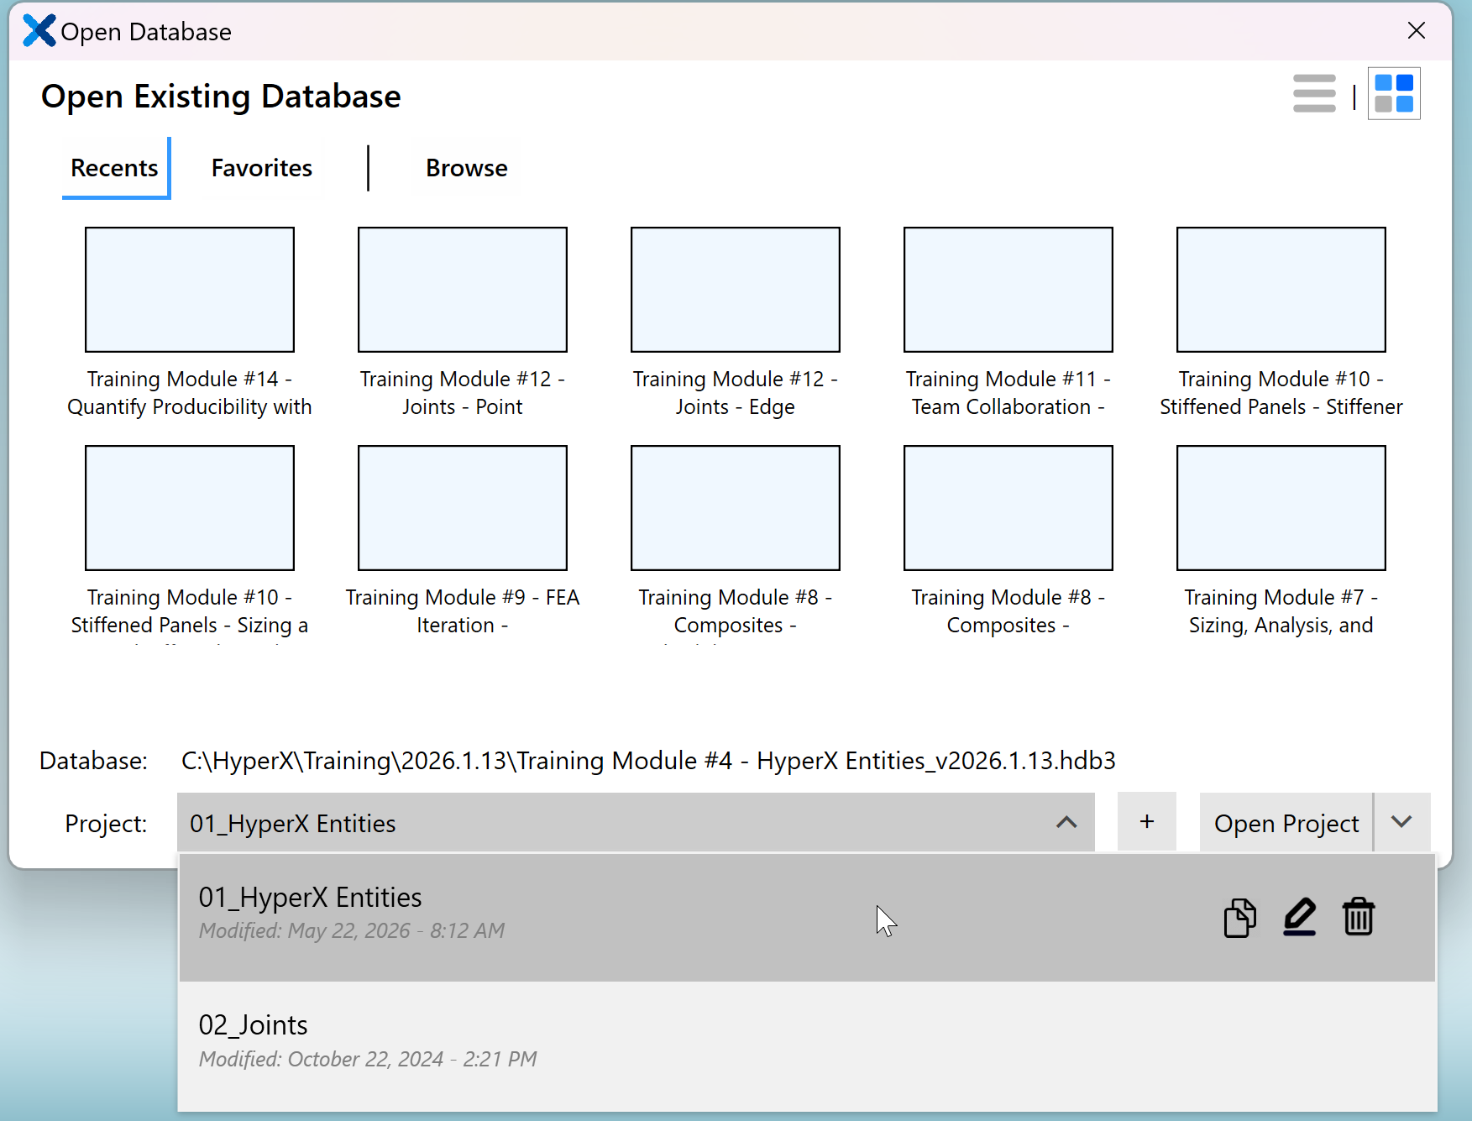Click the 'Modified: May 22, 2026' text

tap(352, 930)
